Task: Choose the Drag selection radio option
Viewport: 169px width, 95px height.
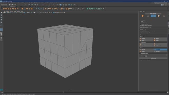Action: pos(140,21)
